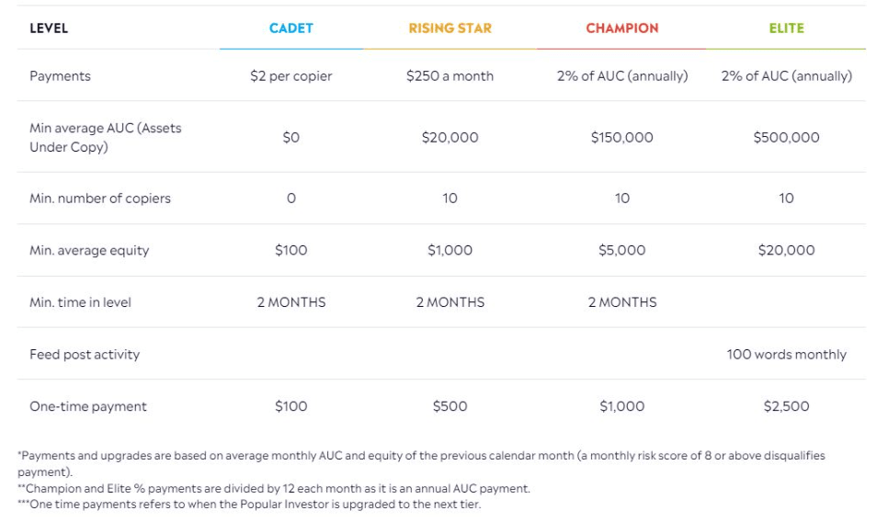Image resolution: width=877 pixels, height=522 pixels.
Task: Click the LEVEL header label
Action: pos(49,28)
